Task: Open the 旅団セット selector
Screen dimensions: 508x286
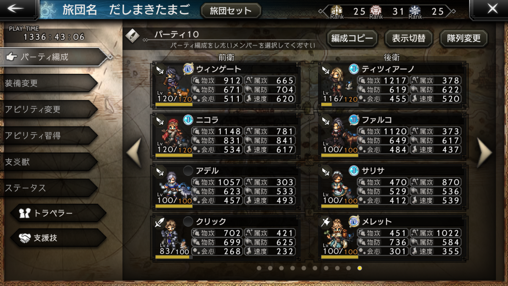Action: (231, 11)
